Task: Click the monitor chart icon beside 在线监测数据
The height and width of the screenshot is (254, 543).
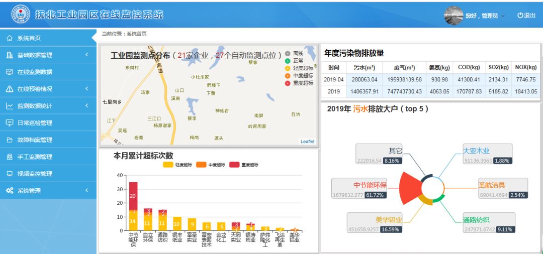Action: pyautogui.click(x=10, y=72)
